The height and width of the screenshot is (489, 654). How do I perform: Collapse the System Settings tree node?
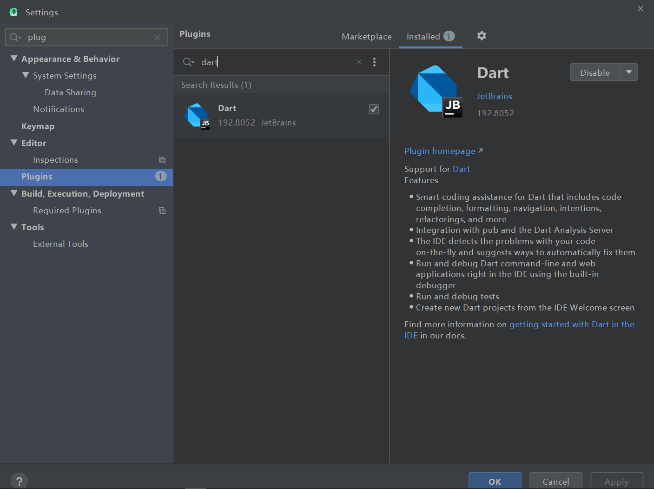[x=26, y=75]
